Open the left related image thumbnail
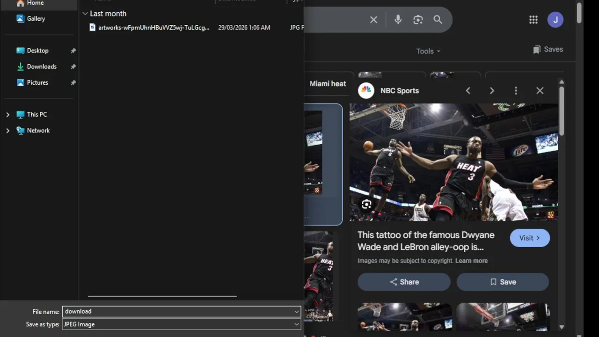The height and width of the screenshot is (337, 599). click(405, 317)
